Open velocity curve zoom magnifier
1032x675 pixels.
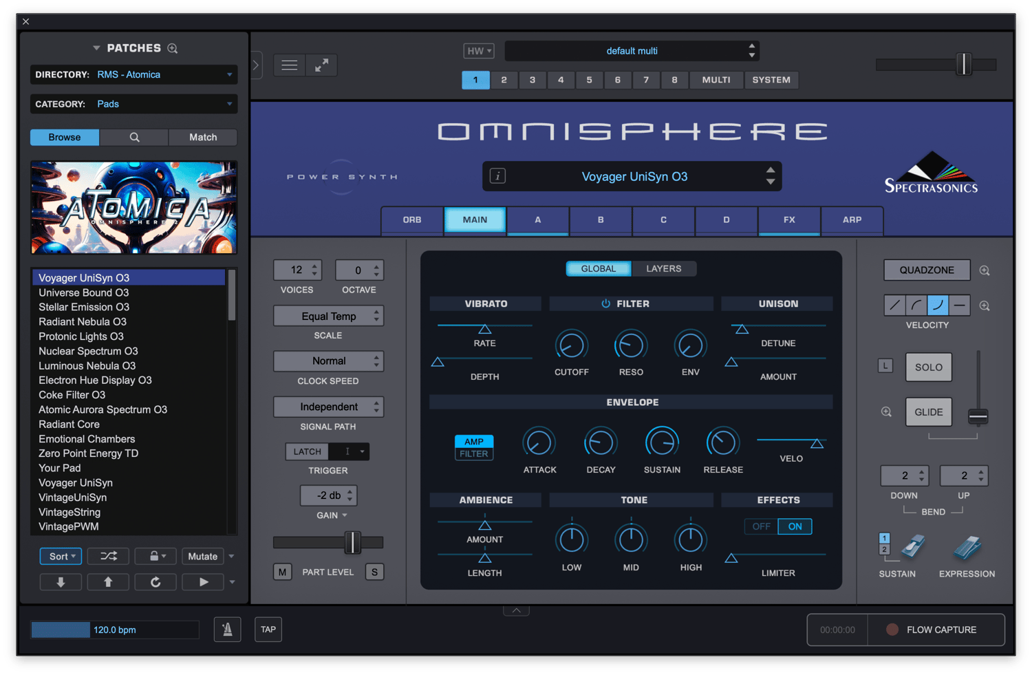(x=985, y=306)
